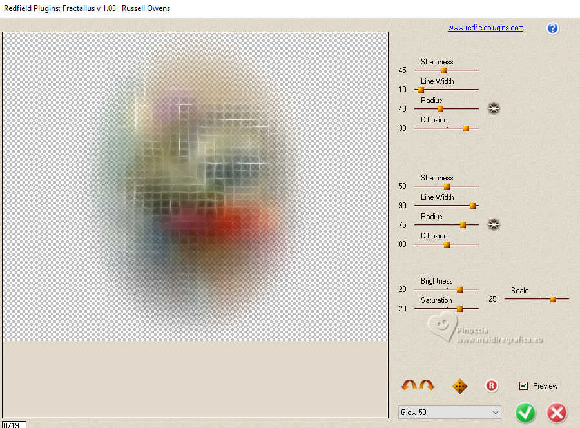Adjust the upper Diffusion slider at 30
580x428 pixels.
tap(466, 128)
